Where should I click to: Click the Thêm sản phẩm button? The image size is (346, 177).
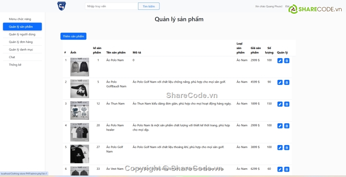[x=73, y=36]
